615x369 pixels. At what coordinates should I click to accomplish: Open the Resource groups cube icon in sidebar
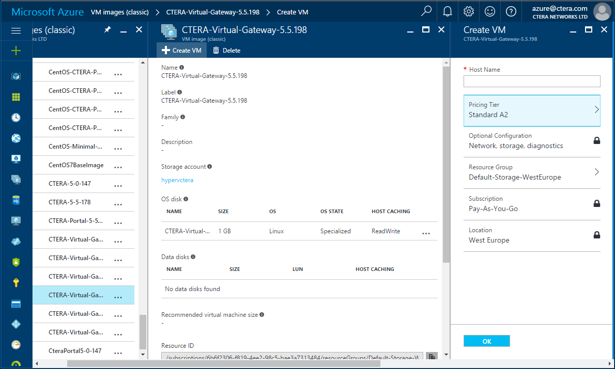[x=16, y=76]
